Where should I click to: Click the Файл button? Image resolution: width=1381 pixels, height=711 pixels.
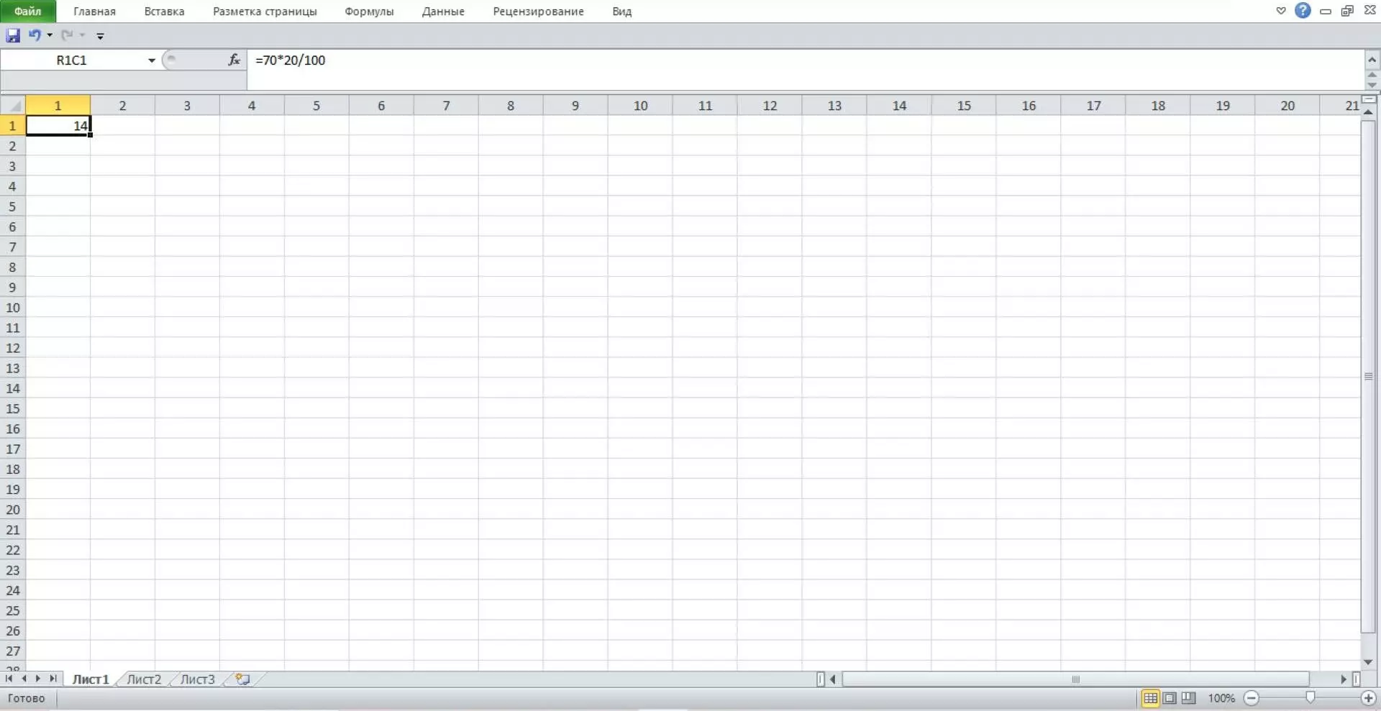(x=27, y=12)
